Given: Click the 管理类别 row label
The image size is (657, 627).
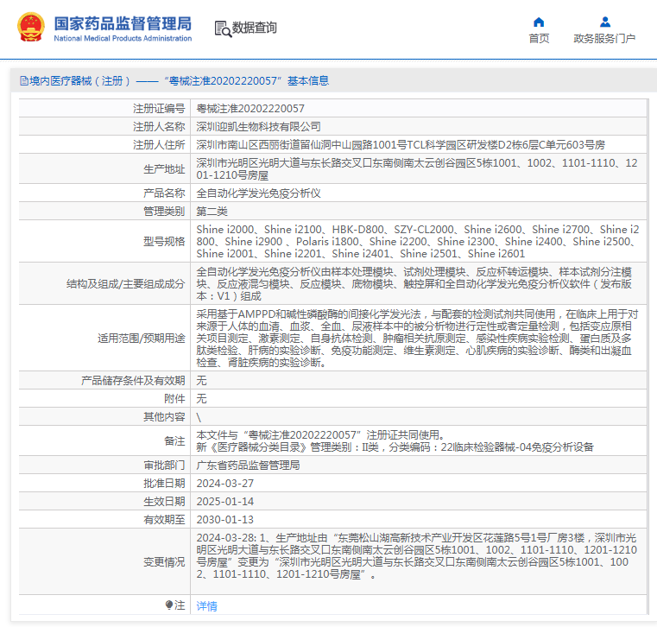Looking at the screenshot, I should click(x=164, y=212).
